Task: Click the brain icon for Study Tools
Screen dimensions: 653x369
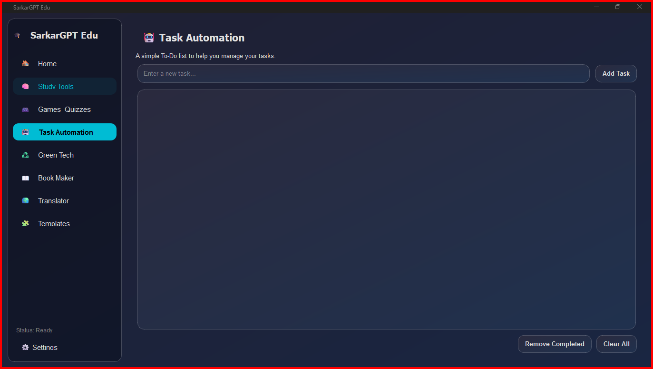Action: (25, 86)
